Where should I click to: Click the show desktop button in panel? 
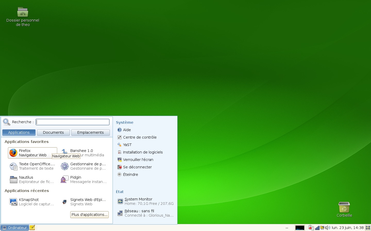coord(368,228)
